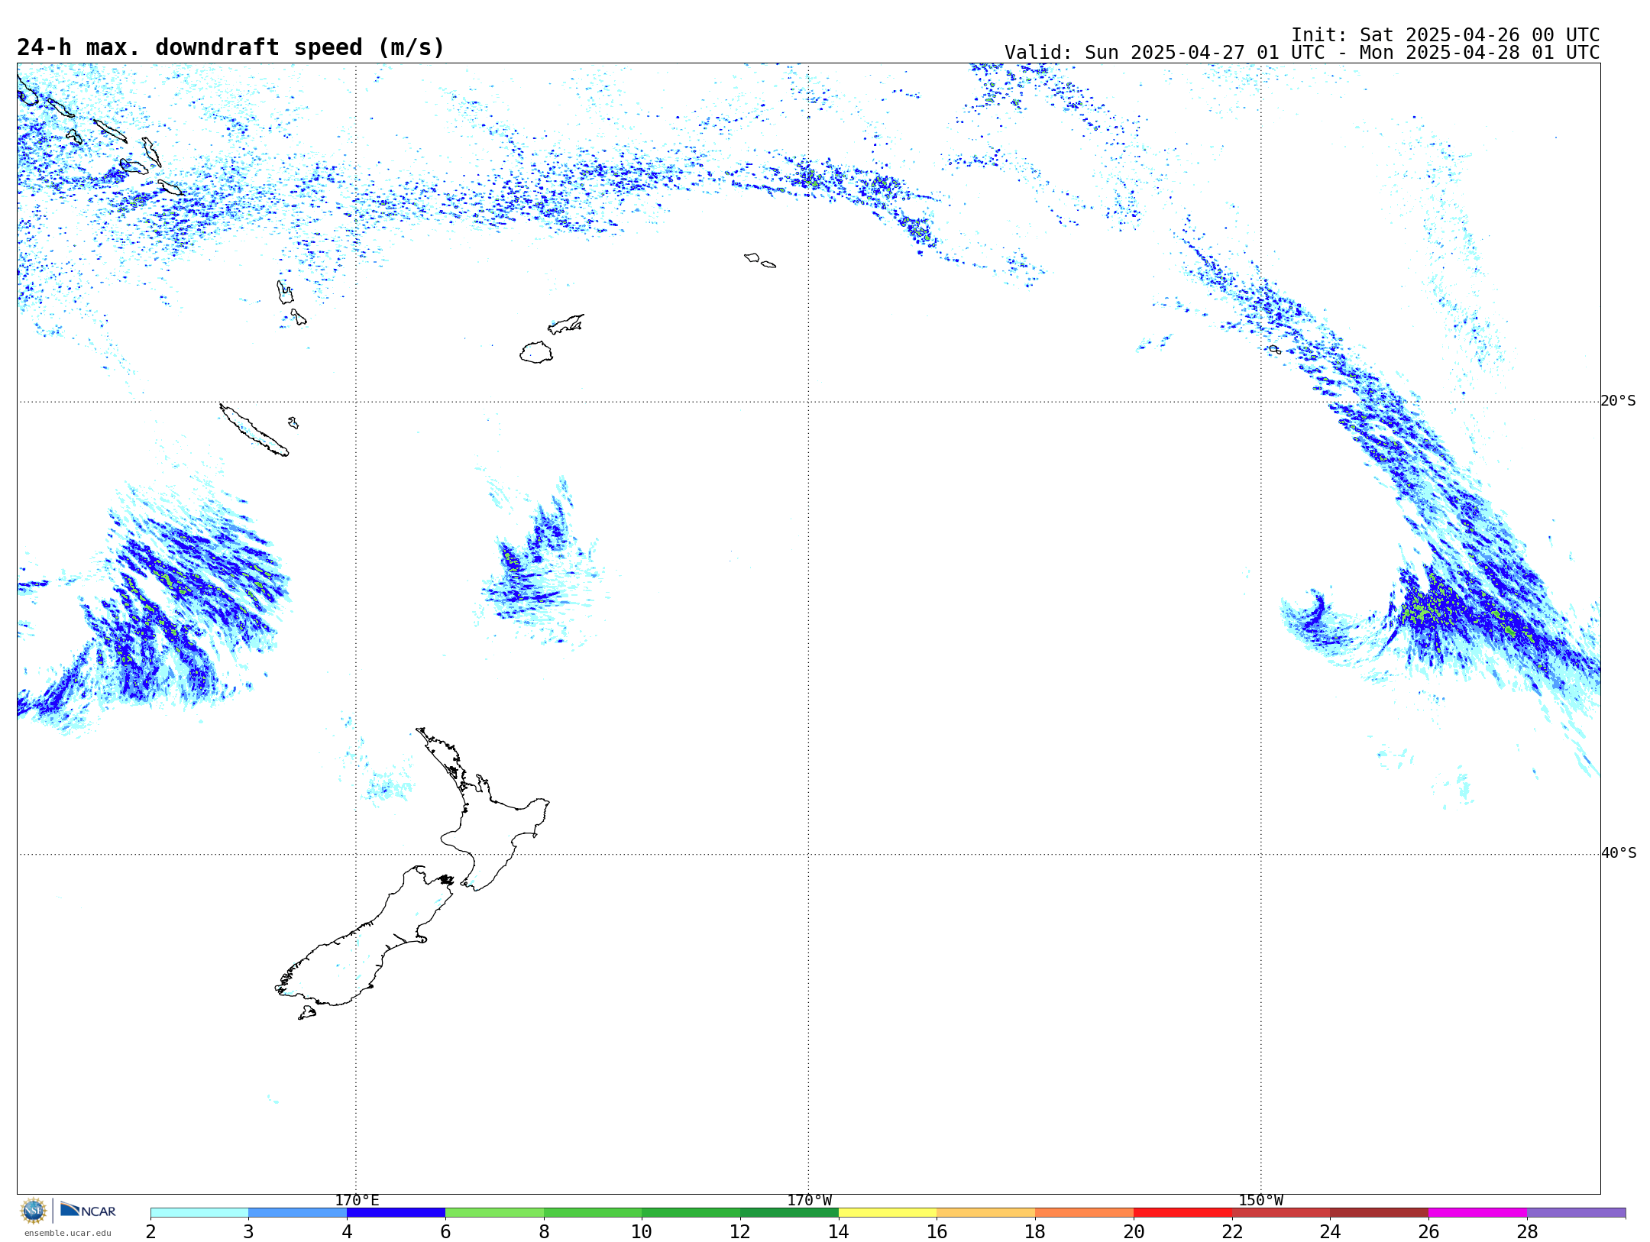Click the 20°S latitude label
Screen dimensions: 1650x1242
click(x=1618, y=401)
